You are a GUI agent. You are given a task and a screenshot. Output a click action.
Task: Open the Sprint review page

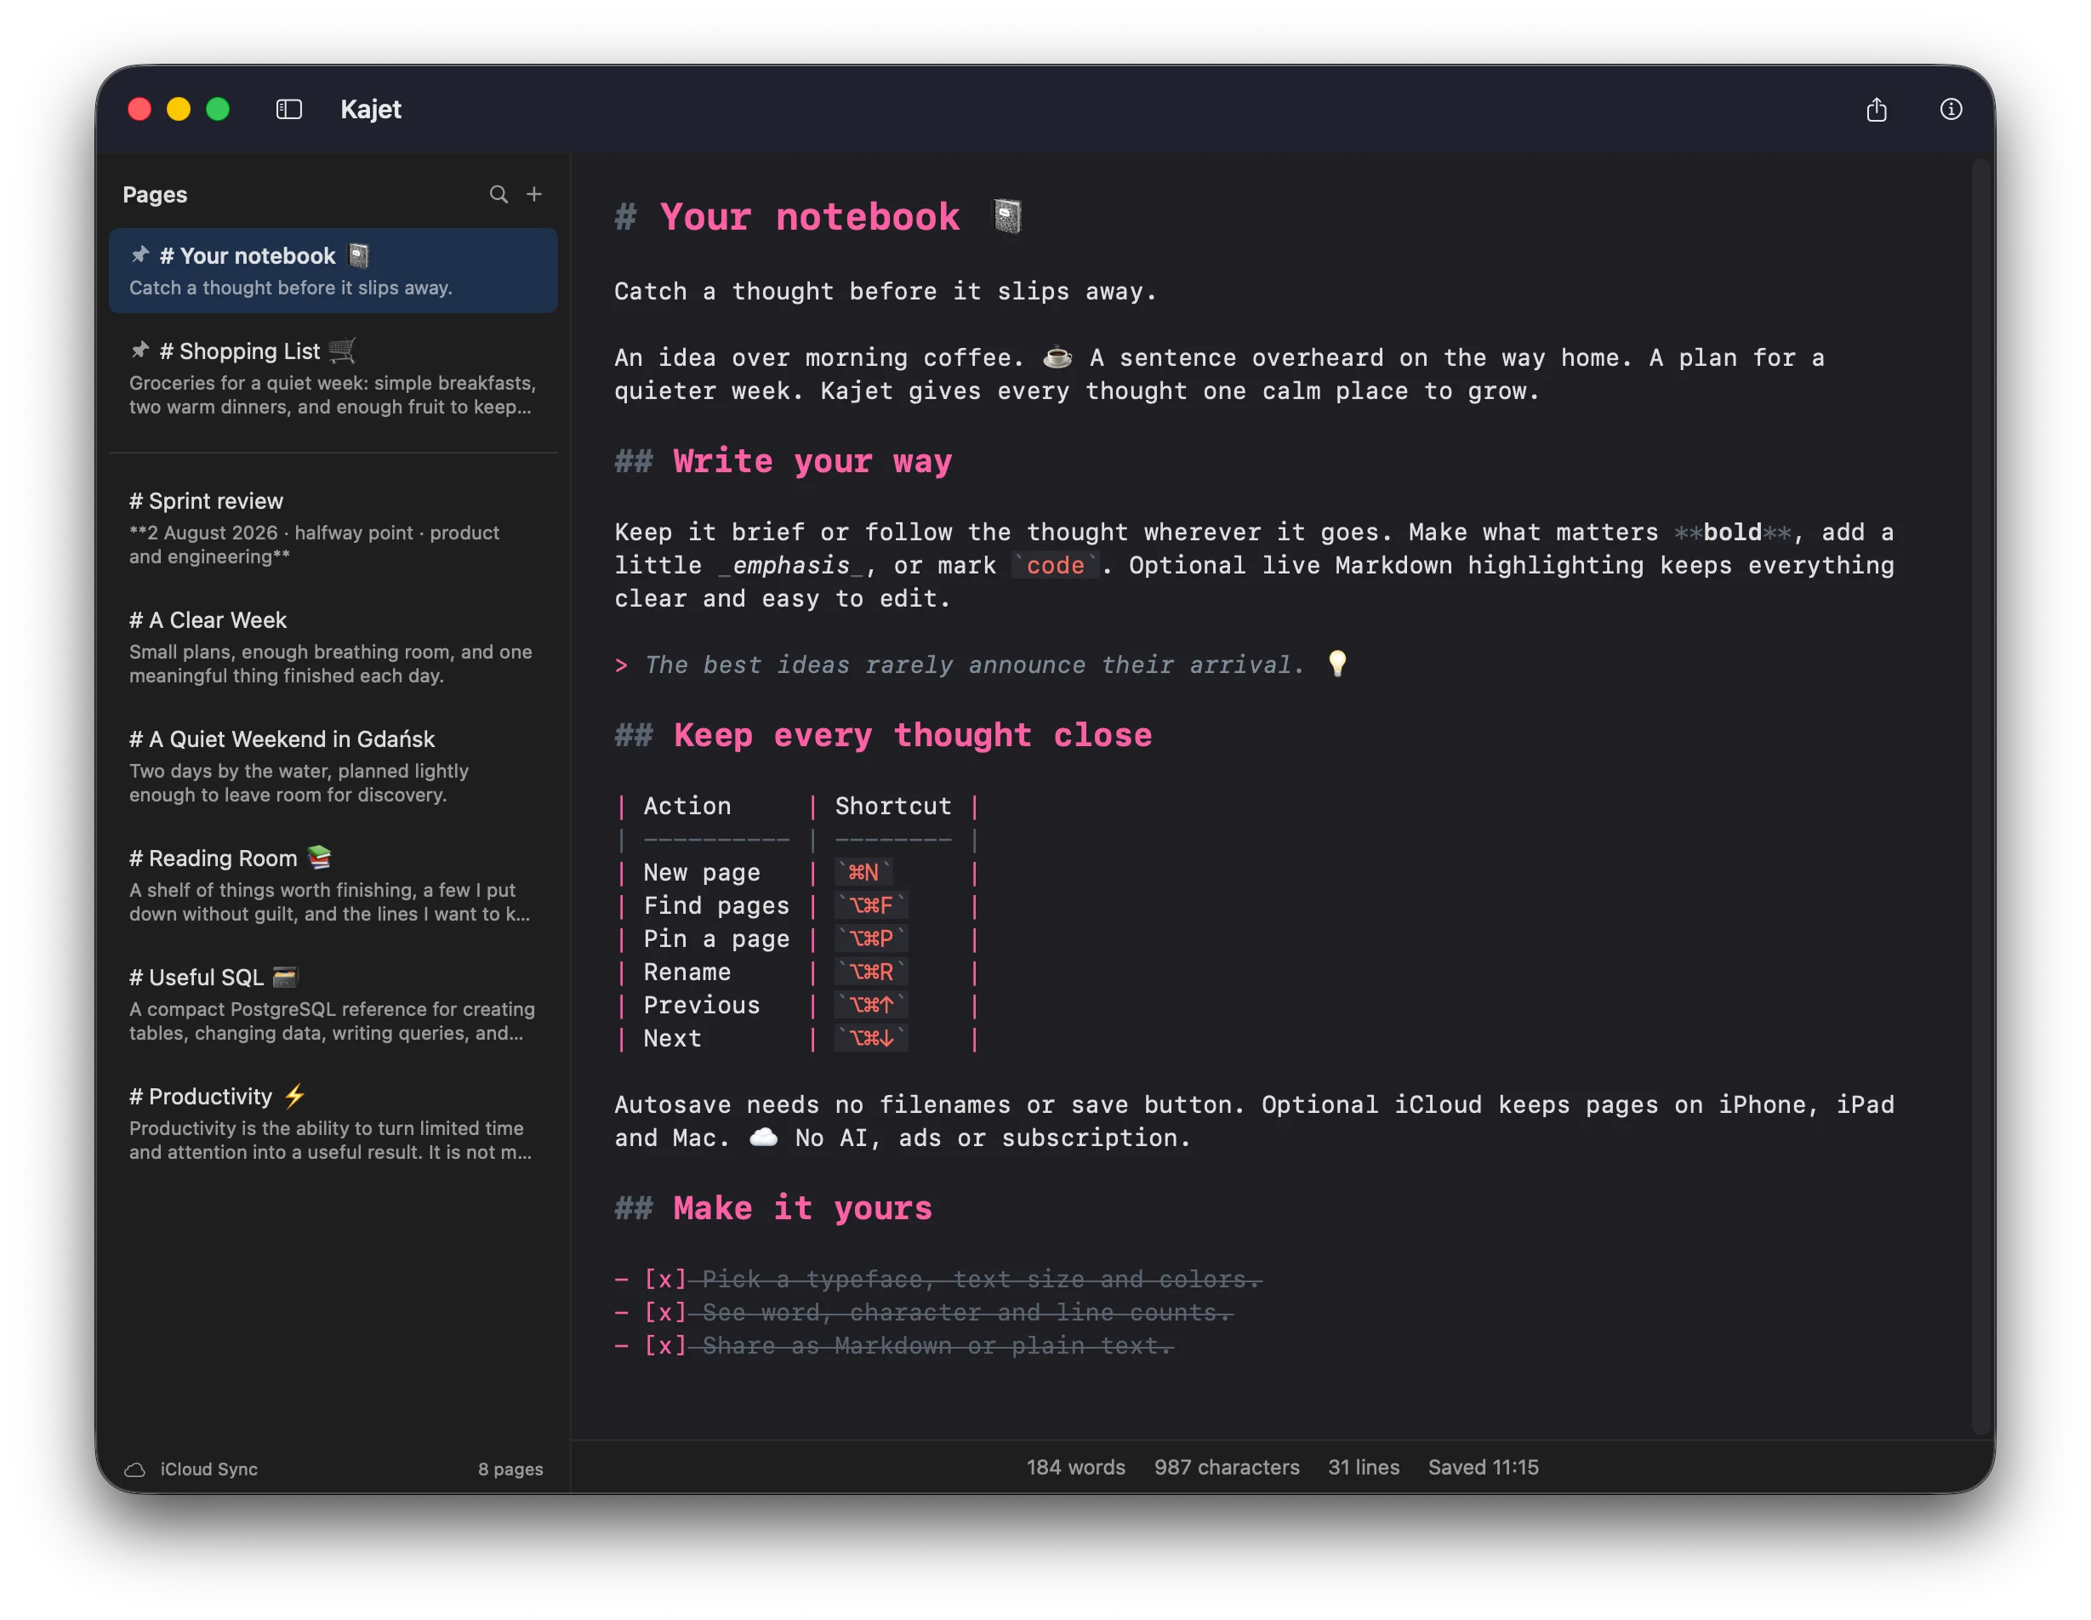pos(333,528)
